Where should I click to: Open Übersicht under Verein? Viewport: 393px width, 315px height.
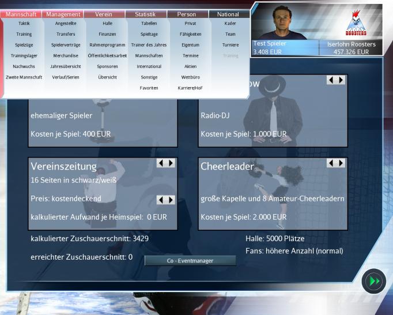(x=107, y=77)
